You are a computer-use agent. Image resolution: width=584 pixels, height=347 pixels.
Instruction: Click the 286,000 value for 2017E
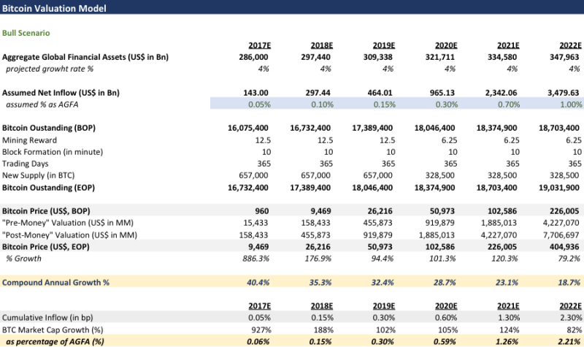[x=253, y=57]
